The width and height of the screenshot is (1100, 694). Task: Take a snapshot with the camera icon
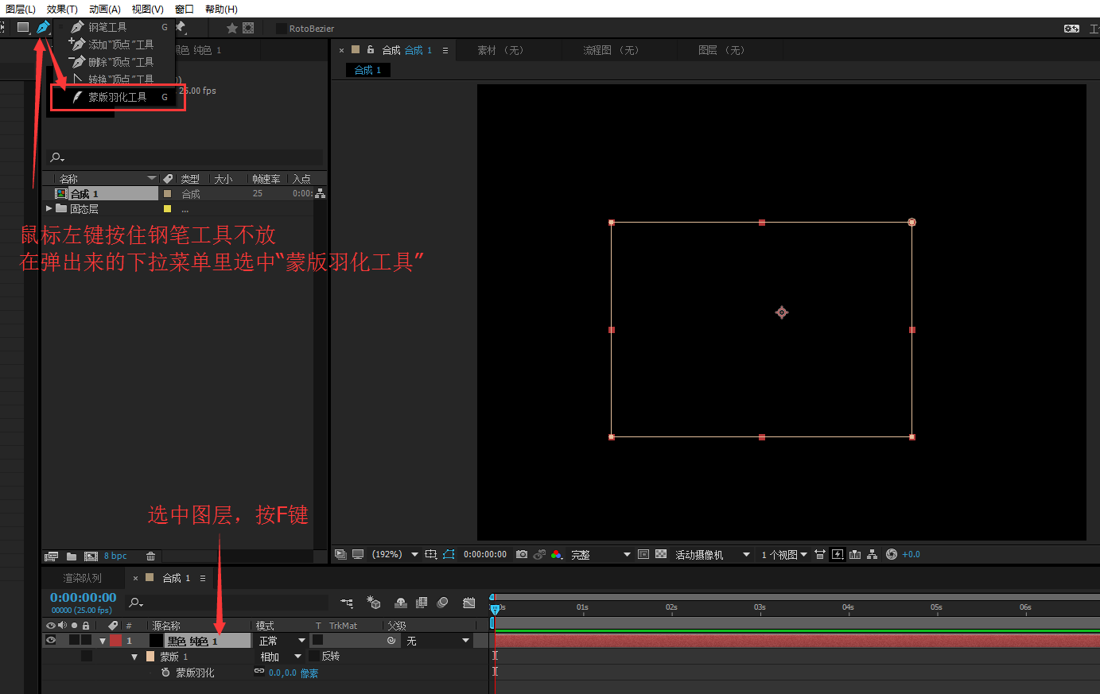[522, 554]
